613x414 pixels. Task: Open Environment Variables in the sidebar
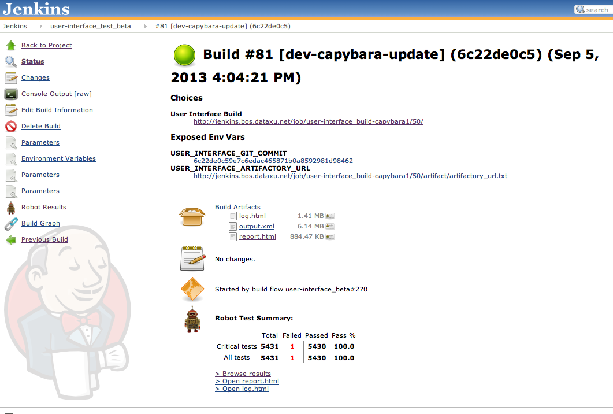pos(58,158)
